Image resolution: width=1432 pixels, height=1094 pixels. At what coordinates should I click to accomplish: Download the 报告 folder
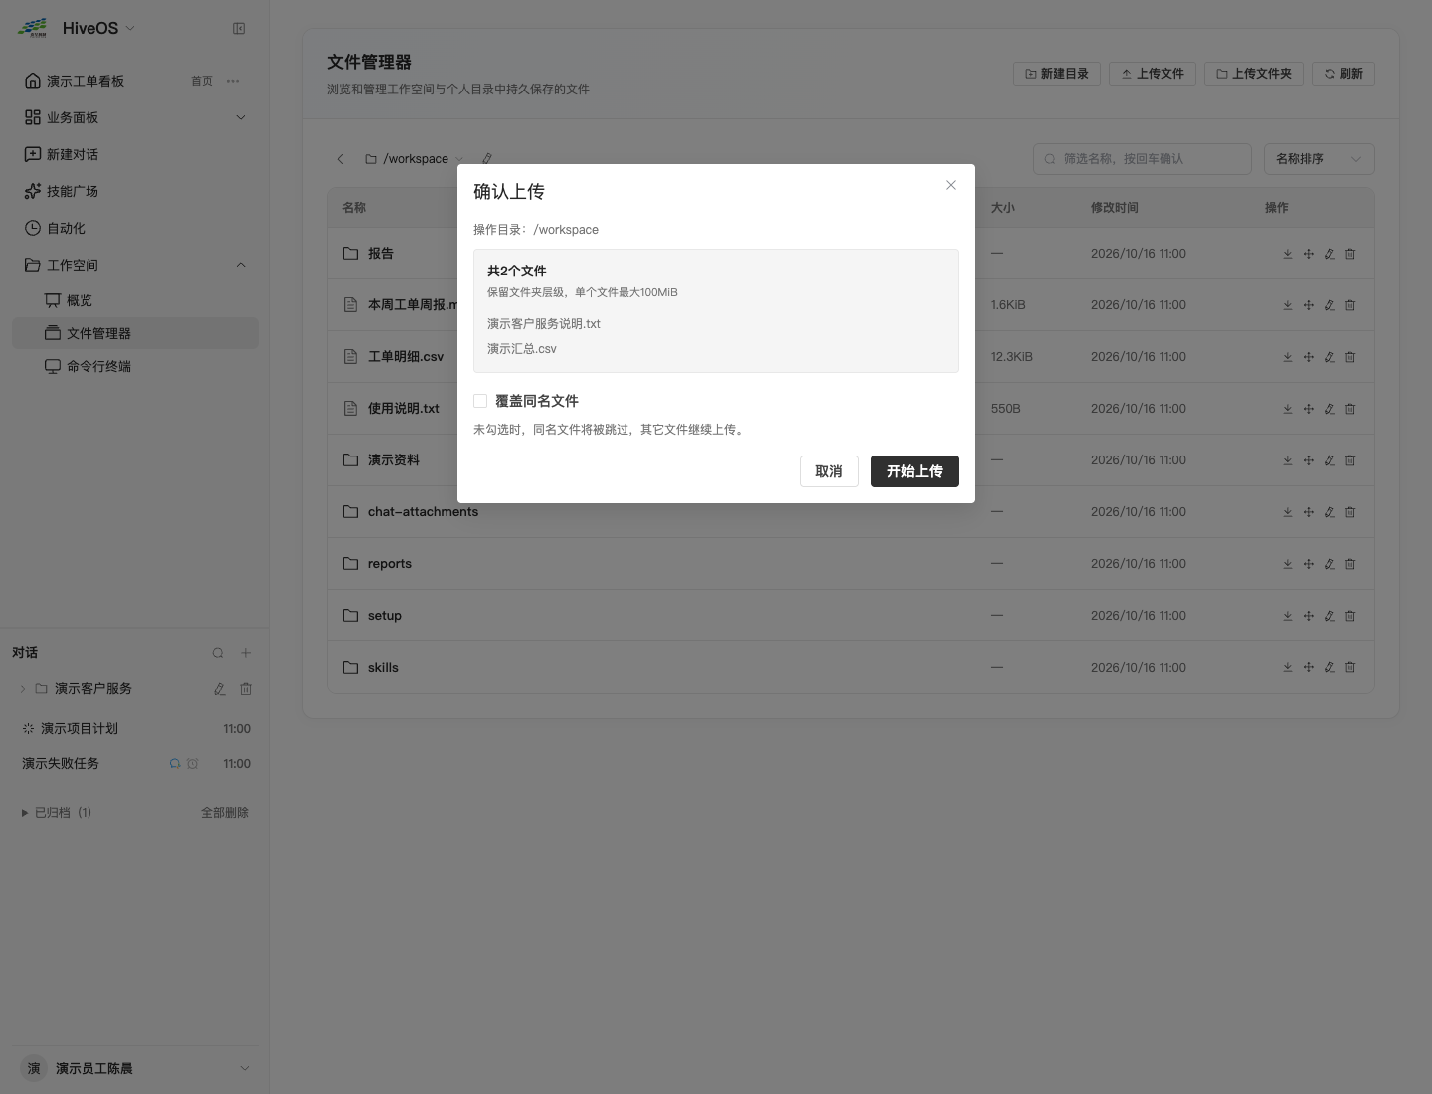(1288, 254)
